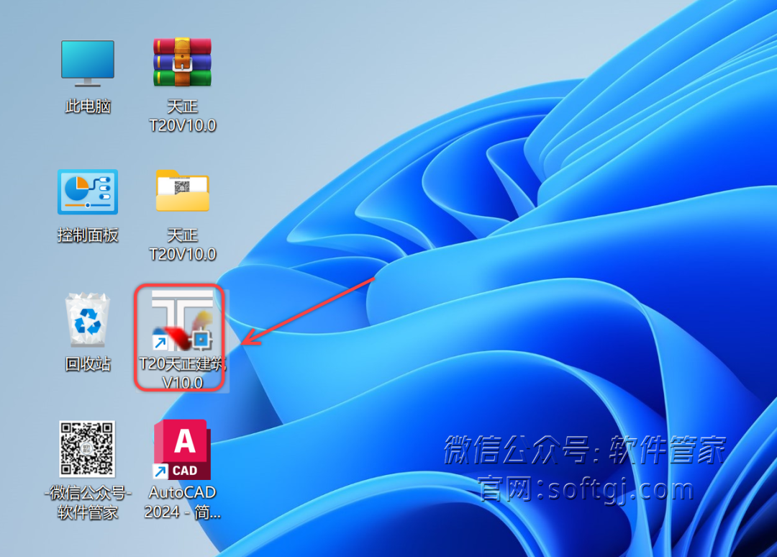This screenshot has height=557, width=777.
Task: Select the 控制面板 label text
Action: tap(86, 234)
